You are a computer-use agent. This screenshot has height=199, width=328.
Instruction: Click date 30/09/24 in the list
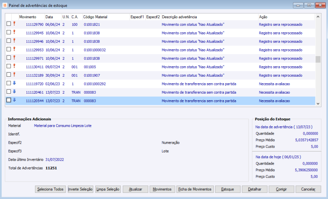pyautogui.click(x=53, y=75)
